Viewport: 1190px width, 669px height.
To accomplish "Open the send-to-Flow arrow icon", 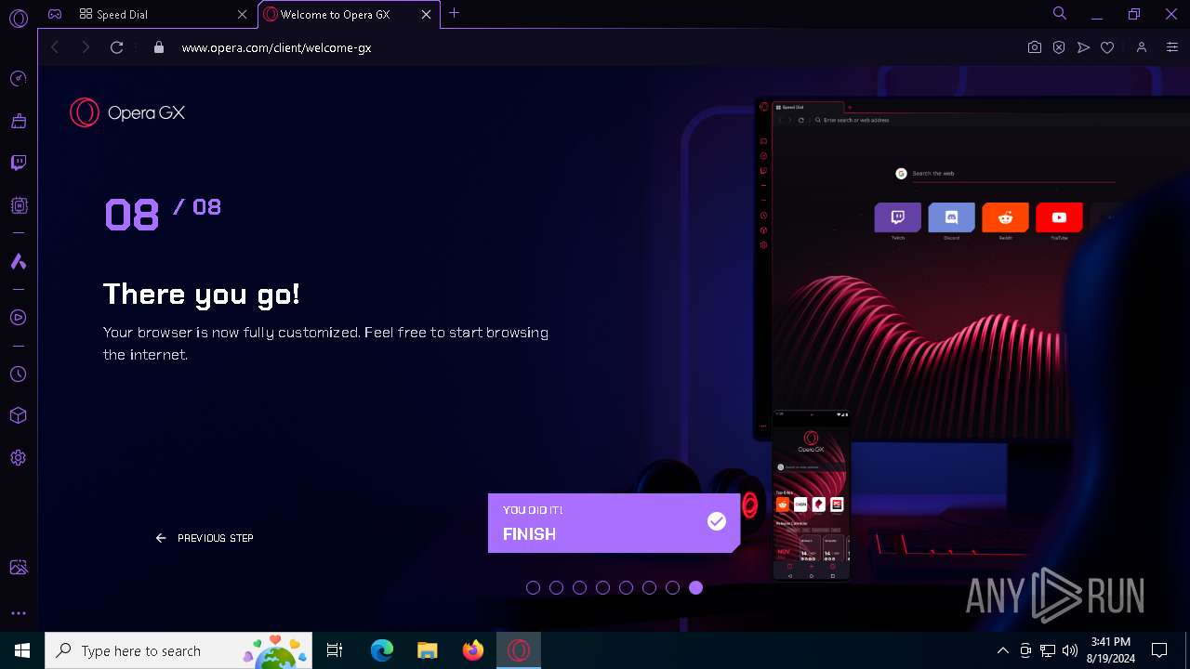I will [x=1083, y=47].
